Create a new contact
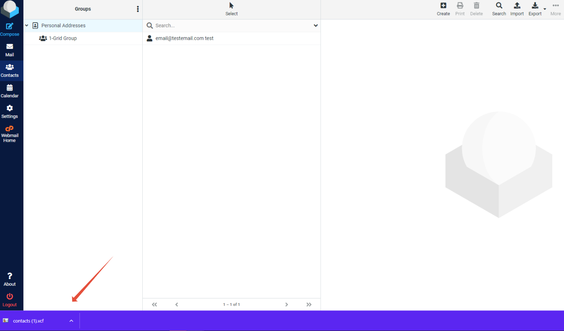Viewport: 564px width, 331px height. [443, 9]
